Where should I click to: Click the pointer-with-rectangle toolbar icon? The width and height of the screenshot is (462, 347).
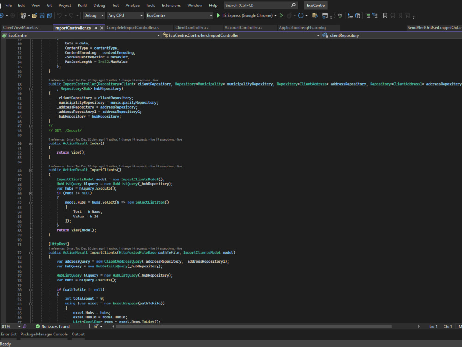click(x=350, y=15)
